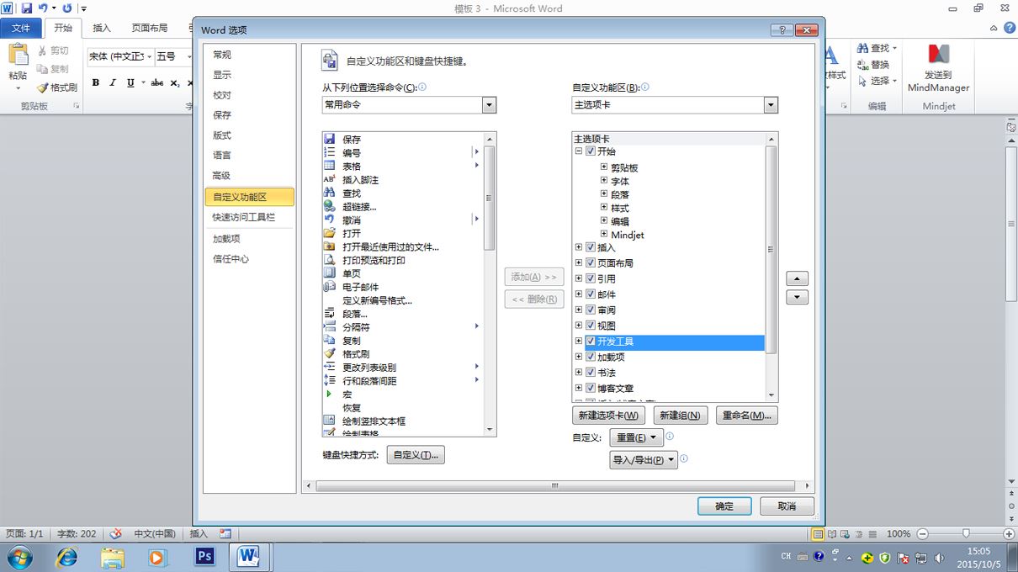This screenshot has width=1018, height=572.
Task: Uncheck the 开始 tab checkbox
Action: (591, 151)
